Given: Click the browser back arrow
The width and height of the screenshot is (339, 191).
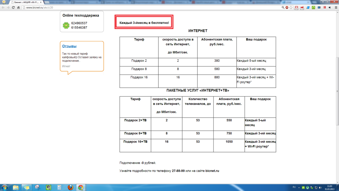Looking at the screenshot, I should pyautogui.click(x=4, y=7).
